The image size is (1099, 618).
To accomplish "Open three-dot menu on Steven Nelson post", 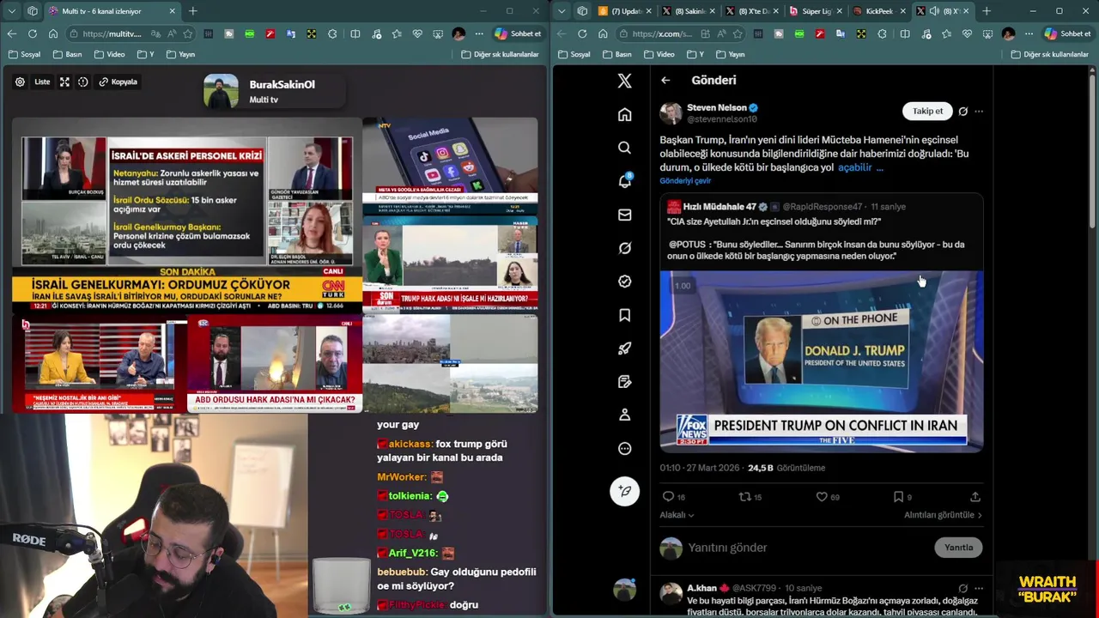I will click(979, 112).
